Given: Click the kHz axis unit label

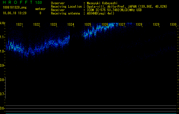Looking at the screenshot, I should [3, 23].
